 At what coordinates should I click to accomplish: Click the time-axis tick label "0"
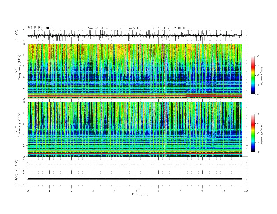[28, 191]
